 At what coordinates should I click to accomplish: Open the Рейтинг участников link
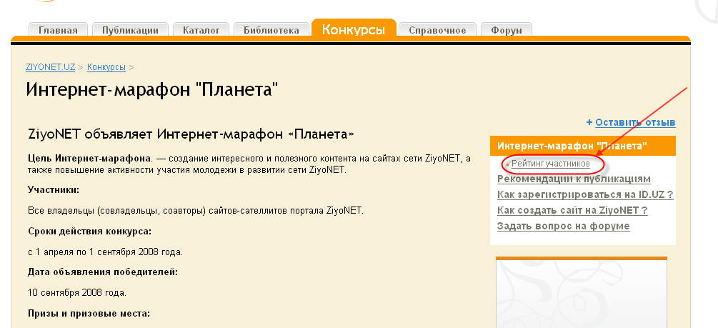[550, 163]
